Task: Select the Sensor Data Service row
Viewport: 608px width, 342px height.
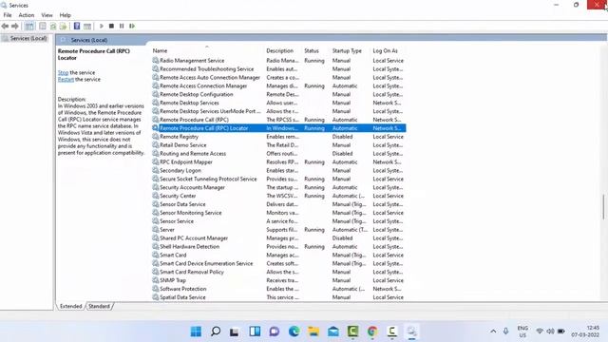Action: (278, 204)
